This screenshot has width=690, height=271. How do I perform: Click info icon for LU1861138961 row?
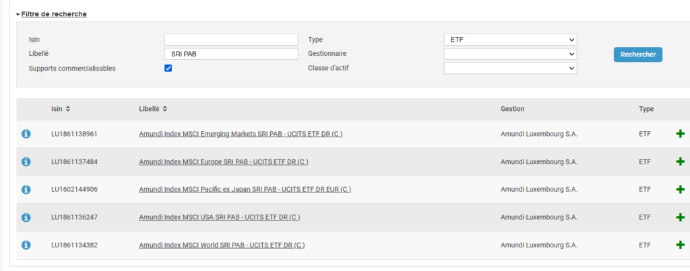[x=26, y=134]
